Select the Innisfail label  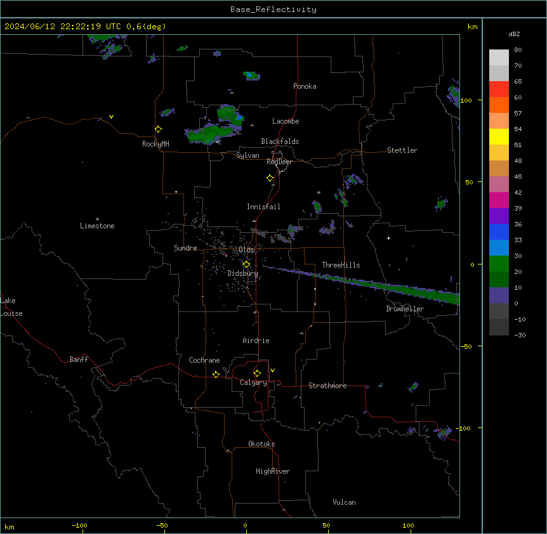pos(263,207)
